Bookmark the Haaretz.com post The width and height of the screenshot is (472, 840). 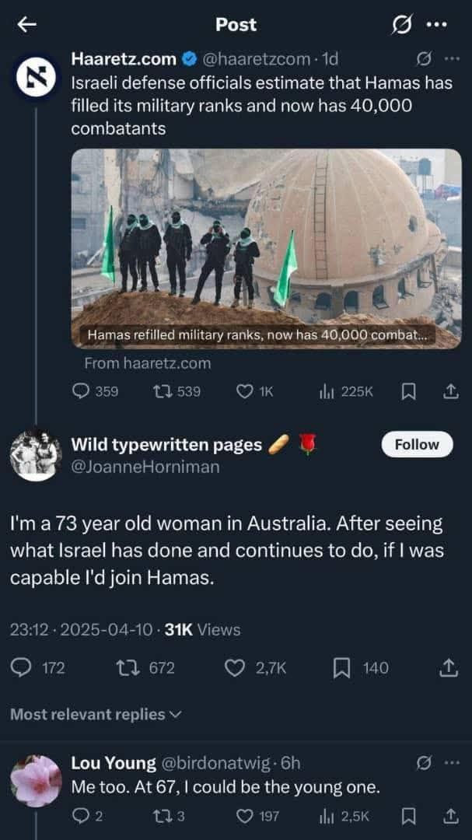coord(409,391)
